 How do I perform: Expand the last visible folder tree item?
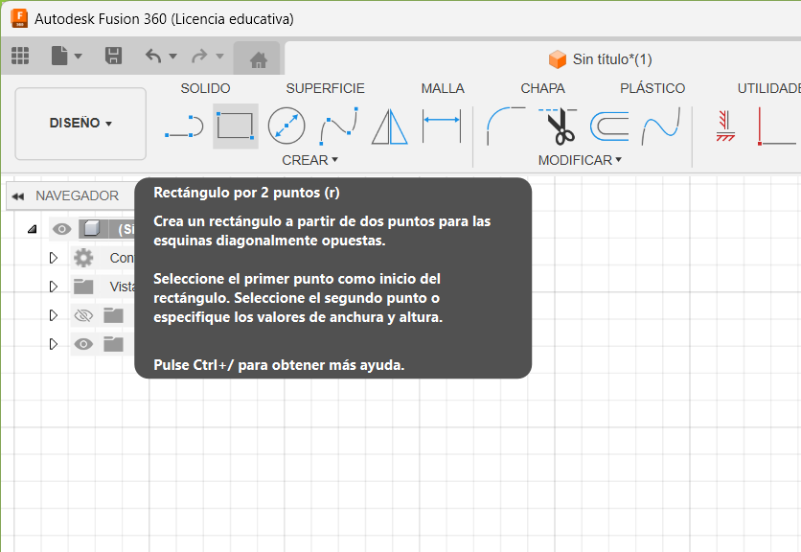coord(53,344)
